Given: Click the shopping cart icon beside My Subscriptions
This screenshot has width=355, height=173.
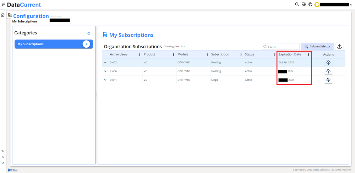Looking at the screenshot, I should 105,35.
